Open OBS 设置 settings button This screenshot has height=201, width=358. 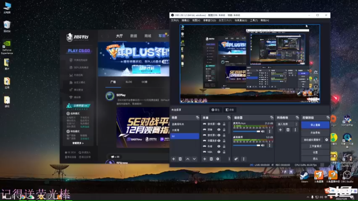pos(315,152)
